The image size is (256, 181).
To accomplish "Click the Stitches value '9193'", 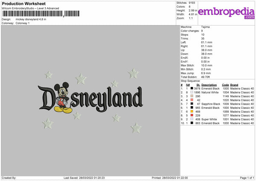I will [192, 3].
